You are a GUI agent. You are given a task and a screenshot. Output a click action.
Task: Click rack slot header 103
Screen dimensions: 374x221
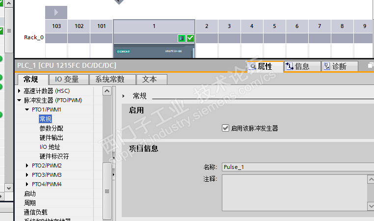tap(56, 26)
